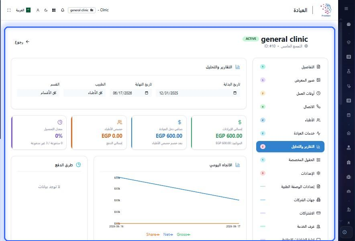Click the EGP 0.00 doctors share value
This screenshot has width=355, height=241.
112,136
